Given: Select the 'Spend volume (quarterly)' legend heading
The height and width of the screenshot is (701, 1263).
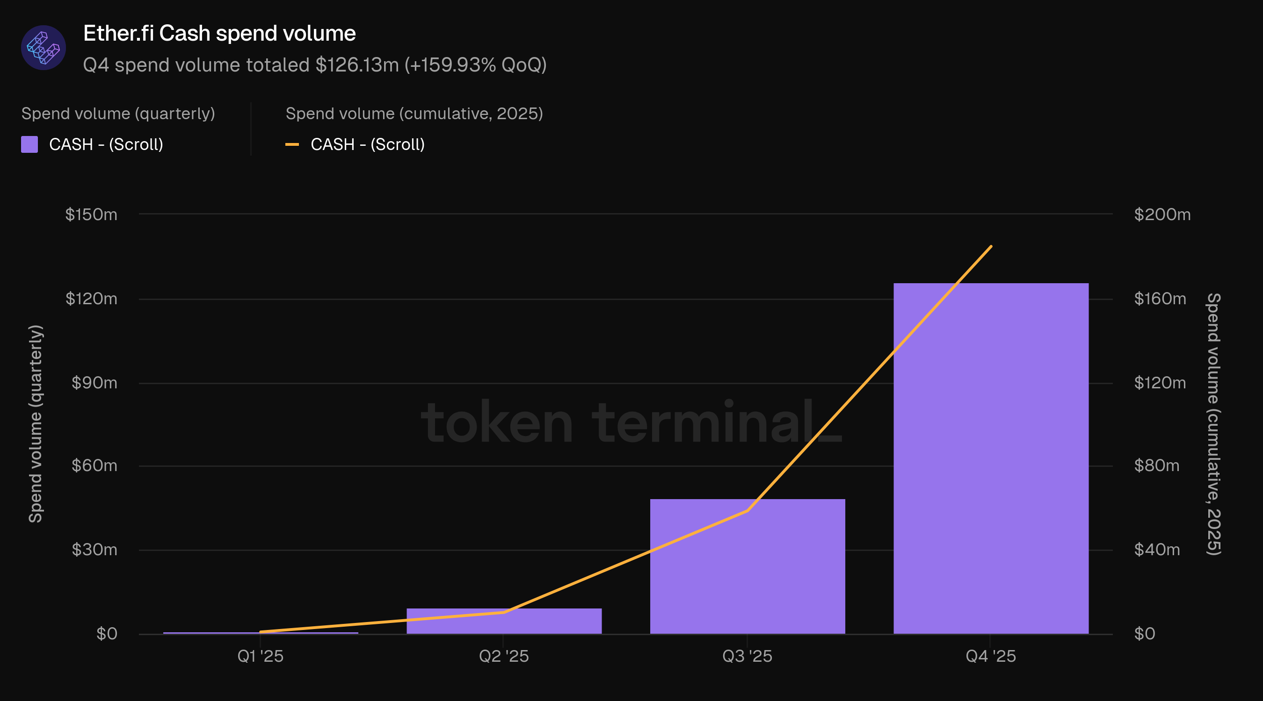Looking at the screenshot, I should tap(118, 114).
